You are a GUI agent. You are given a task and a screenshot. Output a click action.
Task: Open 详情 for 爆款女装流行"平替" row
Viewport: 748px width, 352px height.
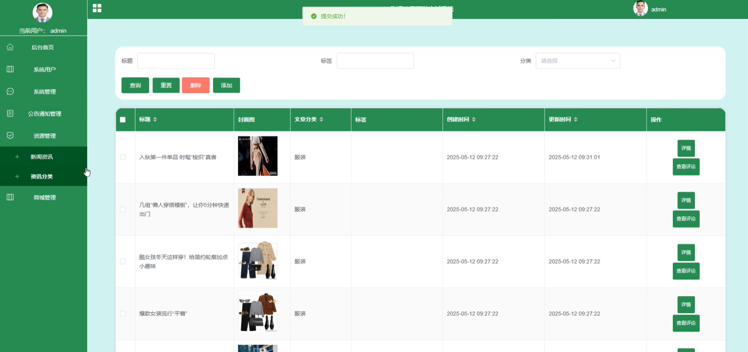pyautogui.click(x=686, y=305)
